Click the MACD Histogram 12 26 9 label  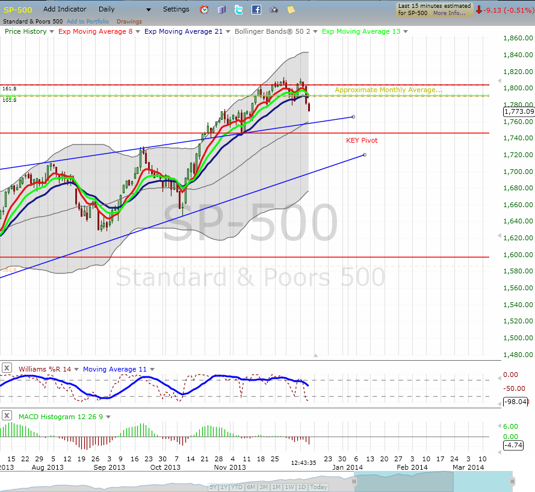tap(61, 417)
